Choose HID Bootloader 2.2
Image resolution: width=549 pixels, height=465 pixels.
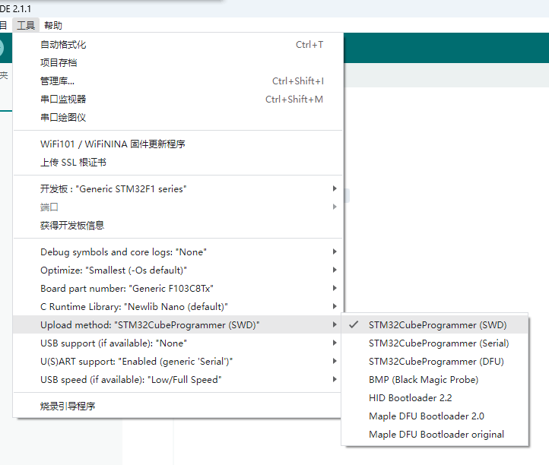point(411,397)
